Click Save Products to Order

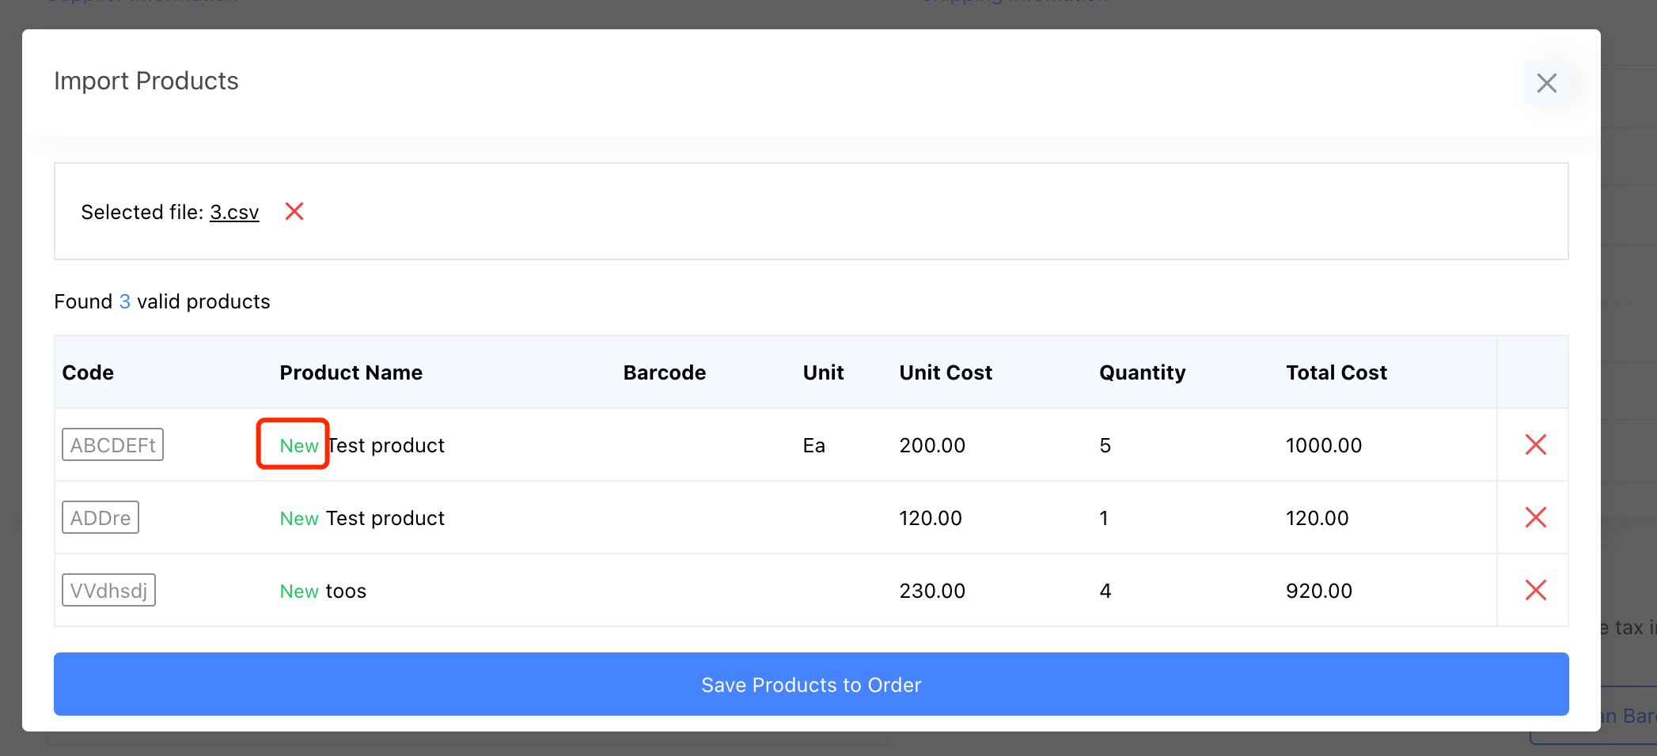811,684
